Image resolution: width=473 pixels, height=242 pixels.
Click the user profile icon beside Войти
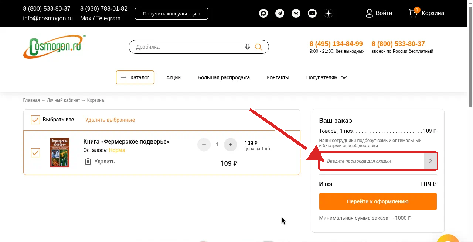click(x=369, y=13)
